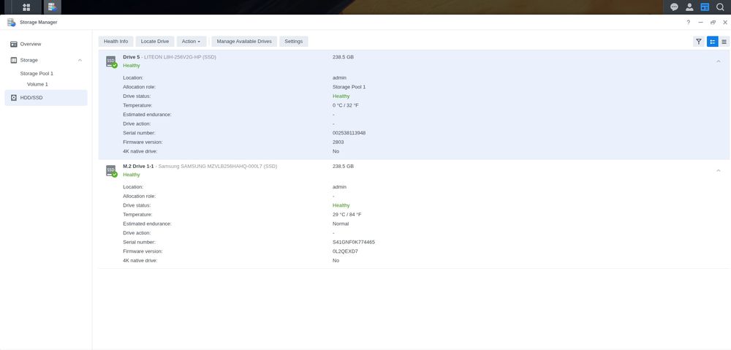
Task: Open Volume 1 in sidebar
Action: 37,84
